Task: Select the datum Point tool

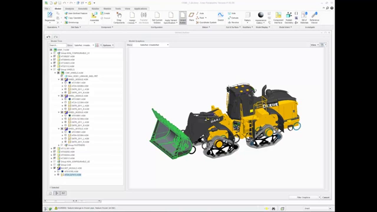Action: [x=201, y=18]
